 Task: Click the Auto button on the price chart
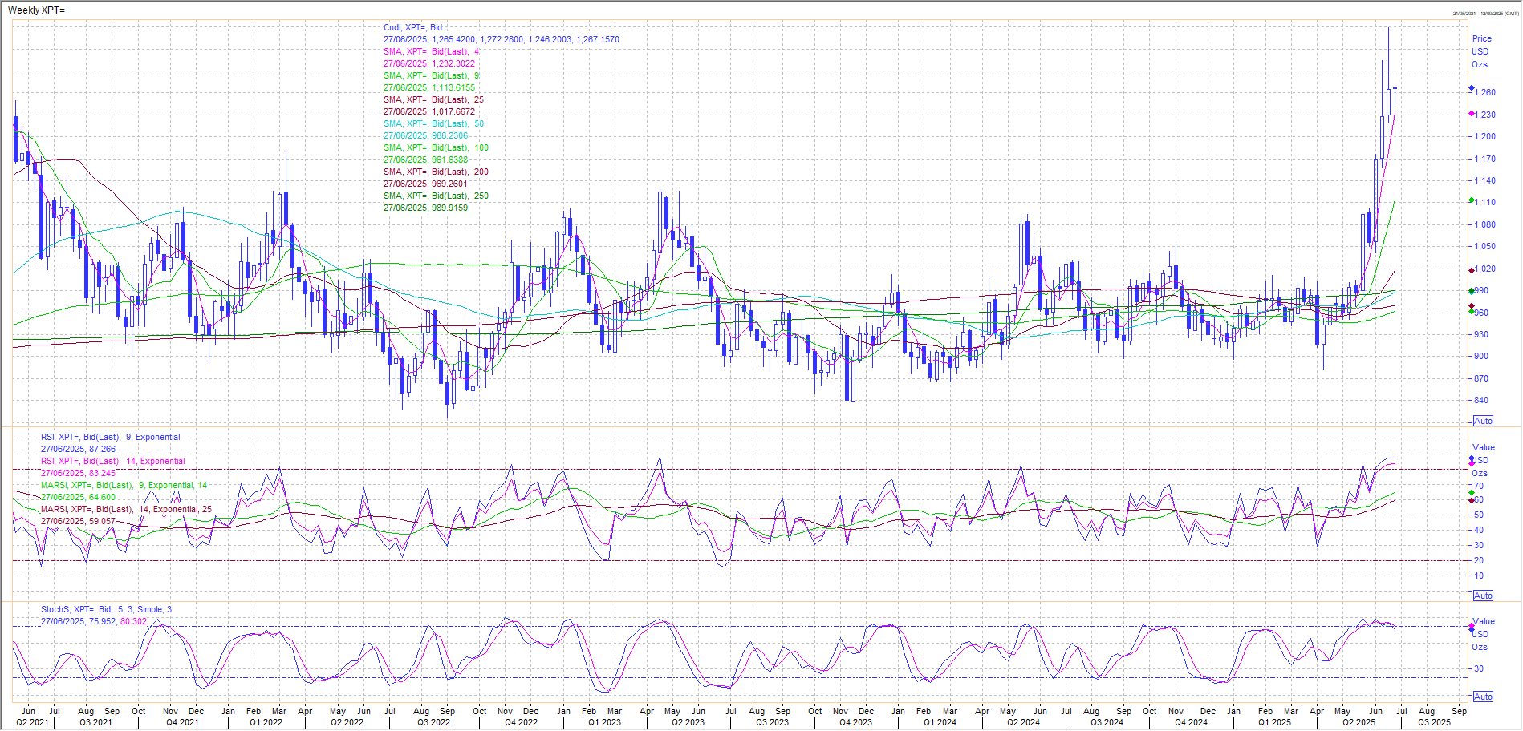click(x=1483, y=421)
